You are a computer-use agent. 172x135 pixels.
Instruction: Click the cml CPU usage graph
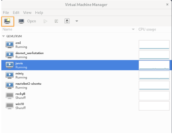pyautogui.click(x=154, y=45)
